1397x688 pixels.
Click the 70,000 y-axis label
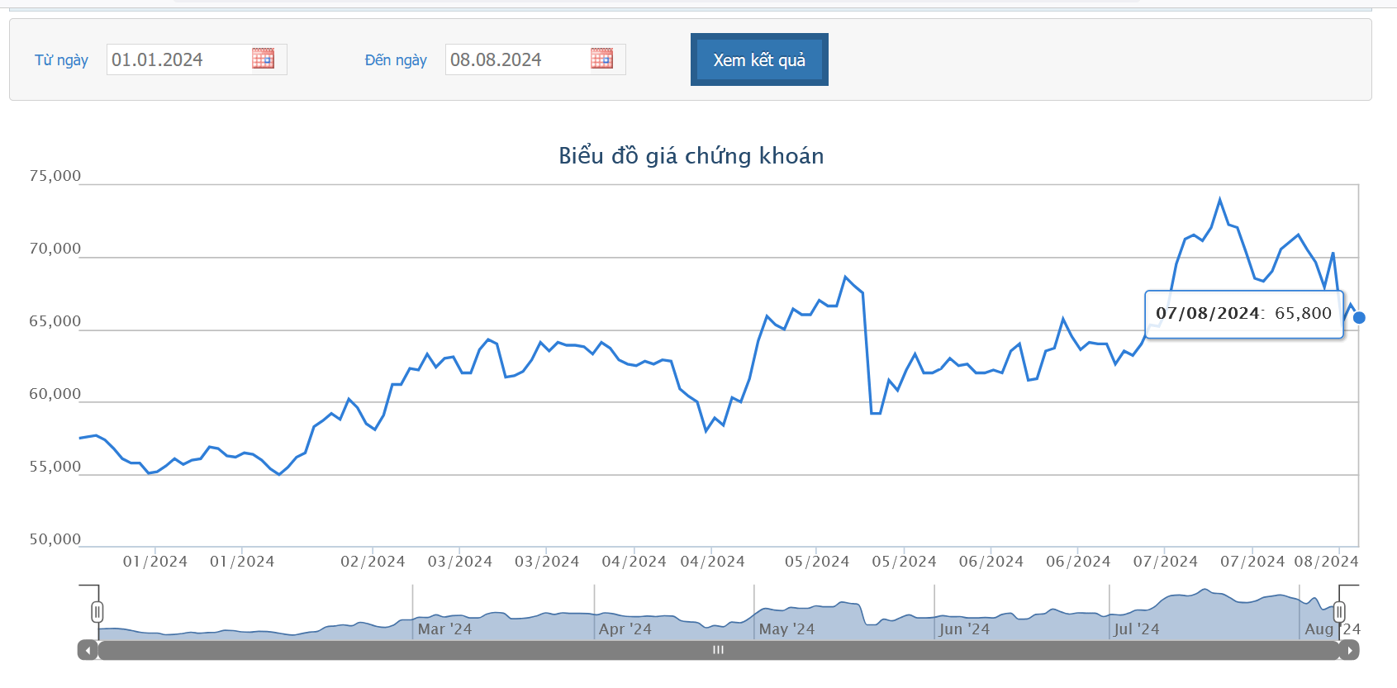[x=55, y=249]
